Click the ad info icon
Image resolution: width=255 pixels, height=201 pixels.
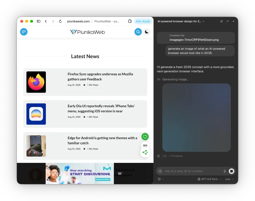pos(109,165)
